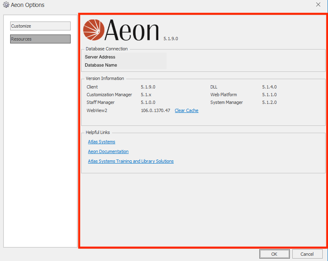Click the gear icon in title bar
The height and width of the screenshot is (261, 328).
pos(6,5)
